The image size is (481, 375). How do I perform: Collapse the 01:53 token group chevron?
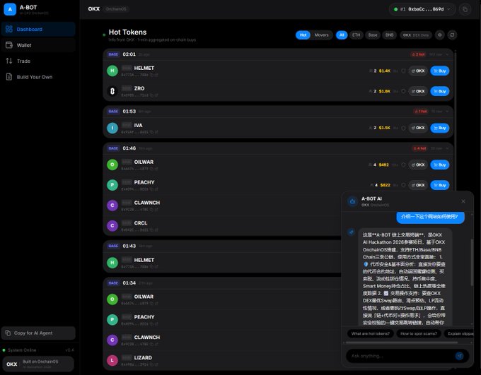[446, 111]
